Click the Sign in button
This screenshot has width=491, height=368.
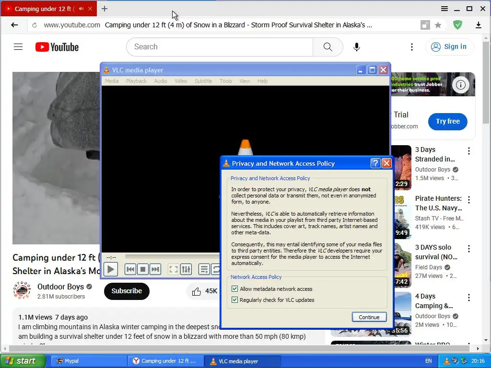pos(449,46)
